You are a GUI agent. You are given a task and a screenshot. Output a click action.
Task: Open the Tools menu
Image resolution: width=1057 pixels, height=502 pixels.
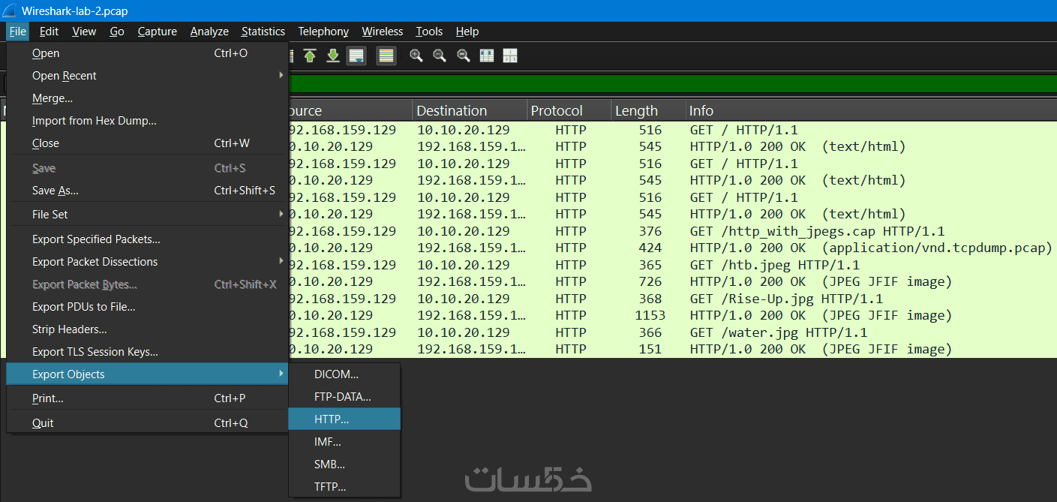[429, 32]
